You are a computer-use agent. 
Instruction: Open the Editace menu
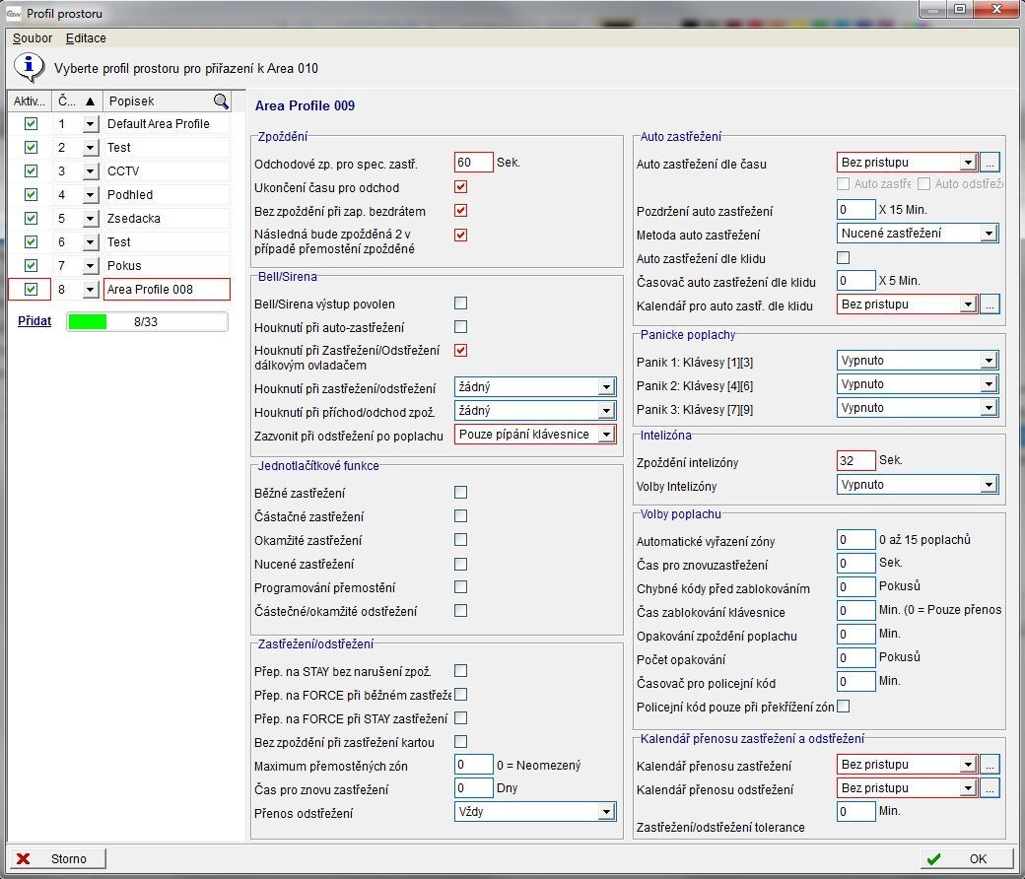coord(86,38)
